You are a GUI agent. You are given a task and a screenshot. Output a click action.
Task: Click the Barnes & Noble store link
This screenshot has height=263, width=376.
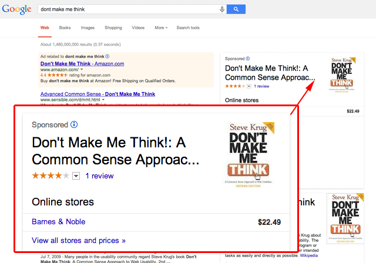(x=59, y=221)
